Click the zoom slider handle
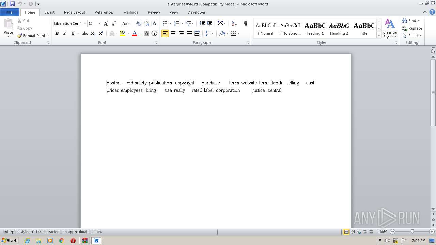Viewport: 436px width, 245px height. [412, 232]
